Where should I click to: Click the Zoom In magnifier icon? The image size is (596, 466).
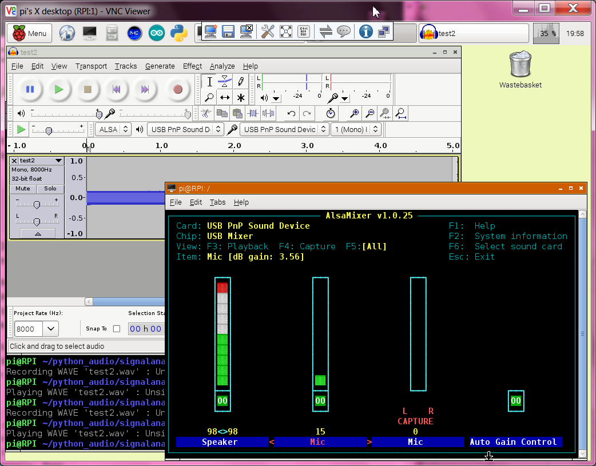(355, 113)
